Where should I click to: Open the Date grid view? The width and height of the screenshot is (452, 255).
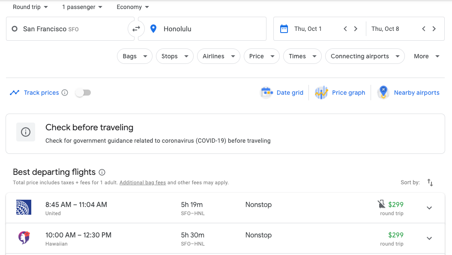[x=282, y=93]
